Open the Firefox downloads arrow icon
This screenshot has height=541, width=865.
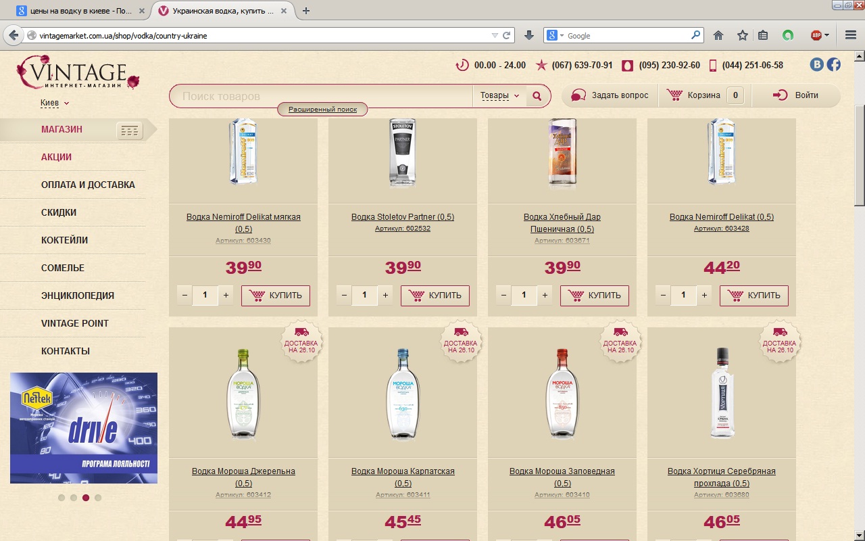pos(529,35)
